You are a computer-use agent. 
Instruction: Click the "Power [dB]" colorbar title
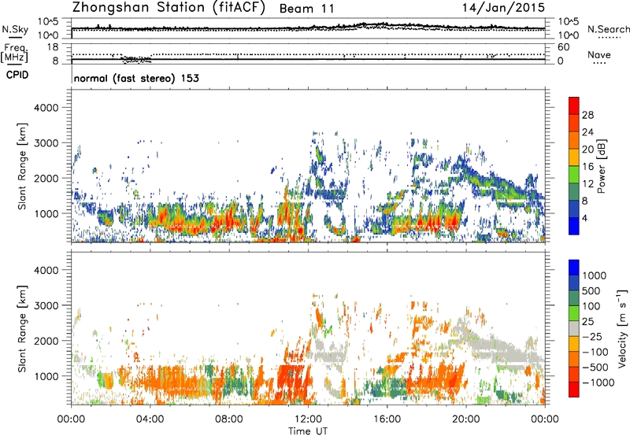[602, 166]
